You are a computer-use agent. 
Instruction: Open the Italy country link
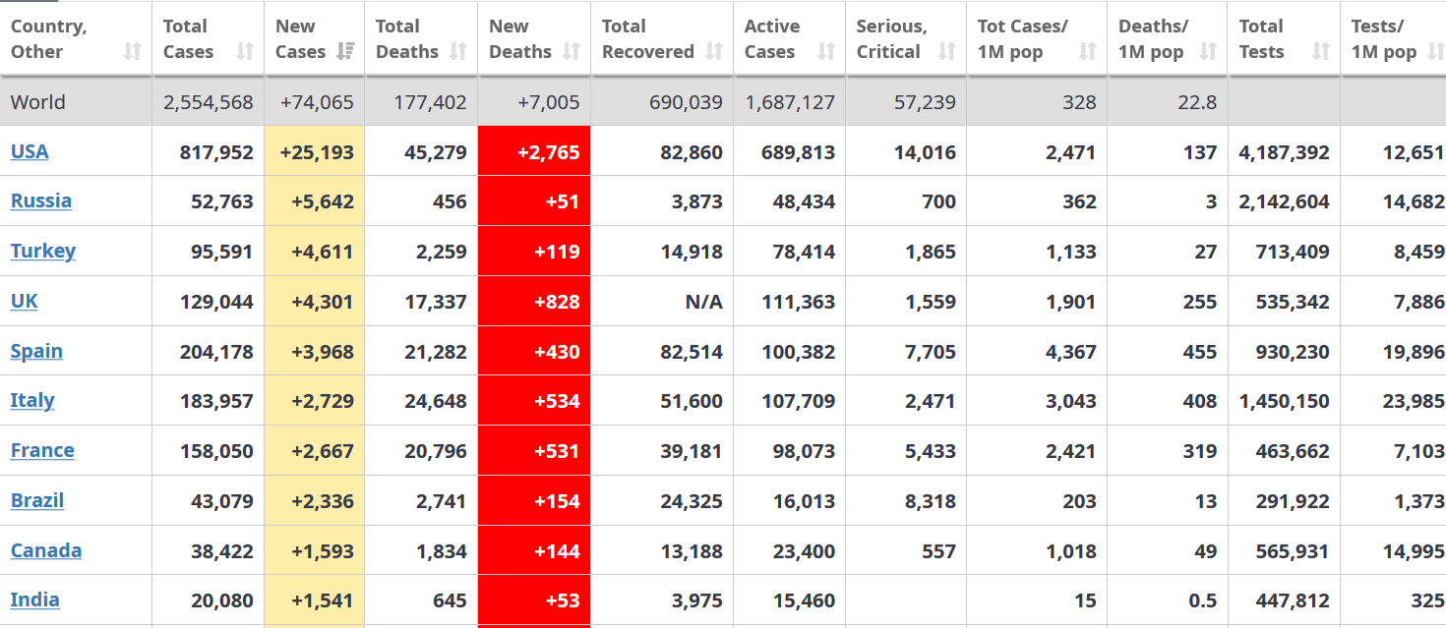(x=32, y=400)
